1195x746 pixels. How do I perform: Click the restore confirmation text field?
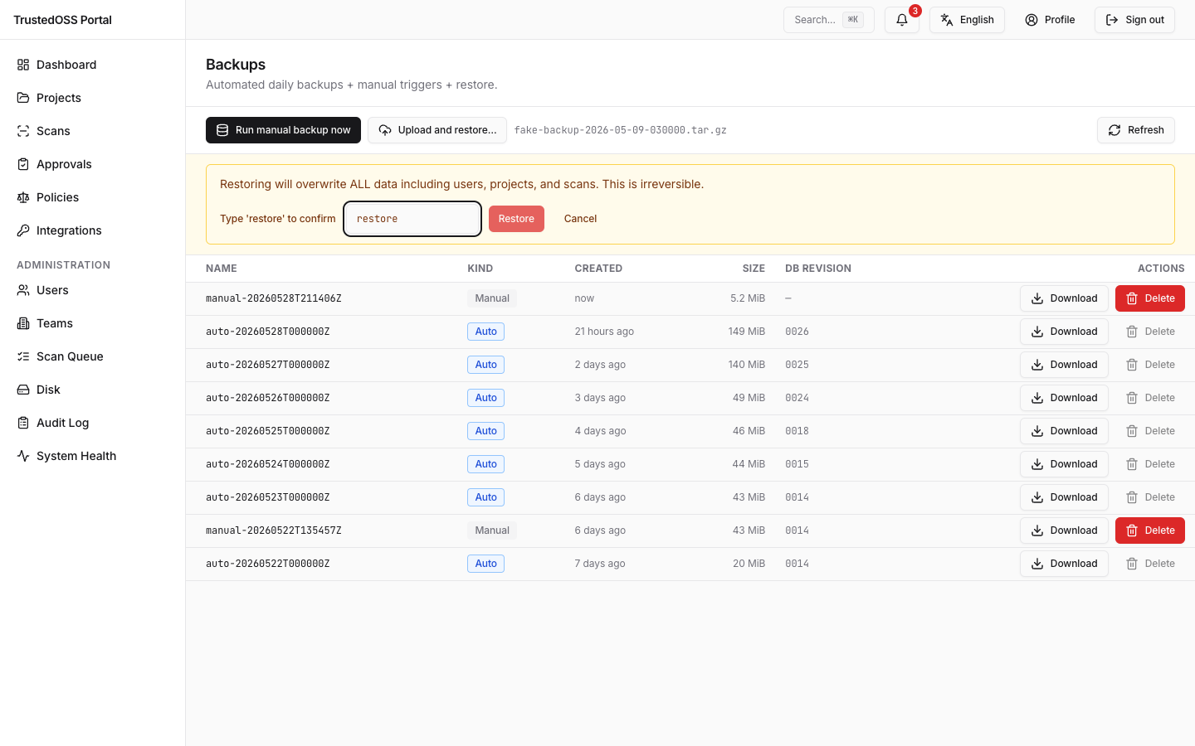(412, 219)
